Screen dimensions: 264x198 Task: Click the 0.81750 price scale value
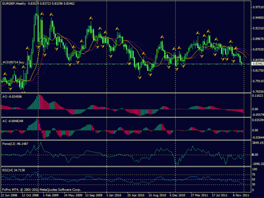pyautogui.click(x=258, y=71)
